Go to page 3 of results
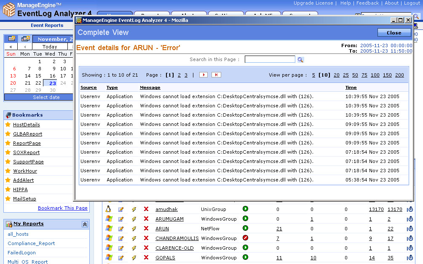Viewport: 423px width, 264px height. pos(186,75)
